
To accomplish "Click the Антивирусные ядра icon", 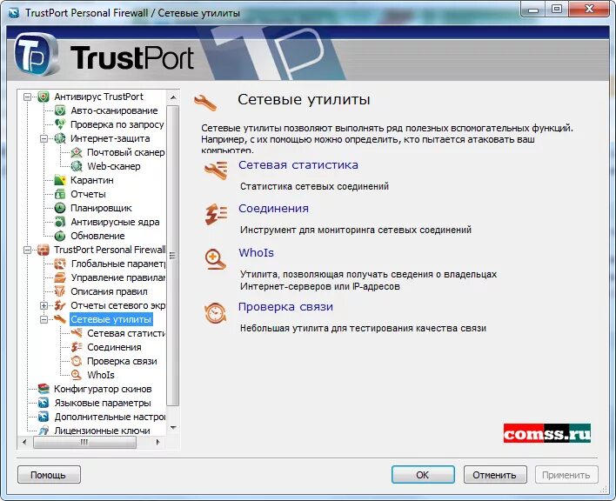I will coord(60,222).
